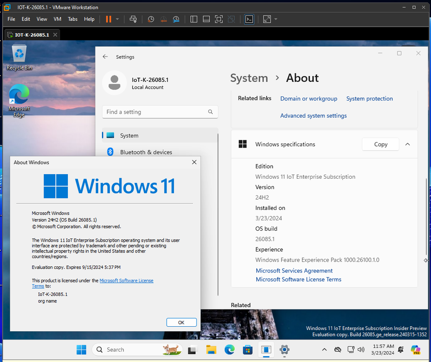This screenshot has width=431, height=362.
Task: Open the File menu in VMware
Action: coord(11,19)
